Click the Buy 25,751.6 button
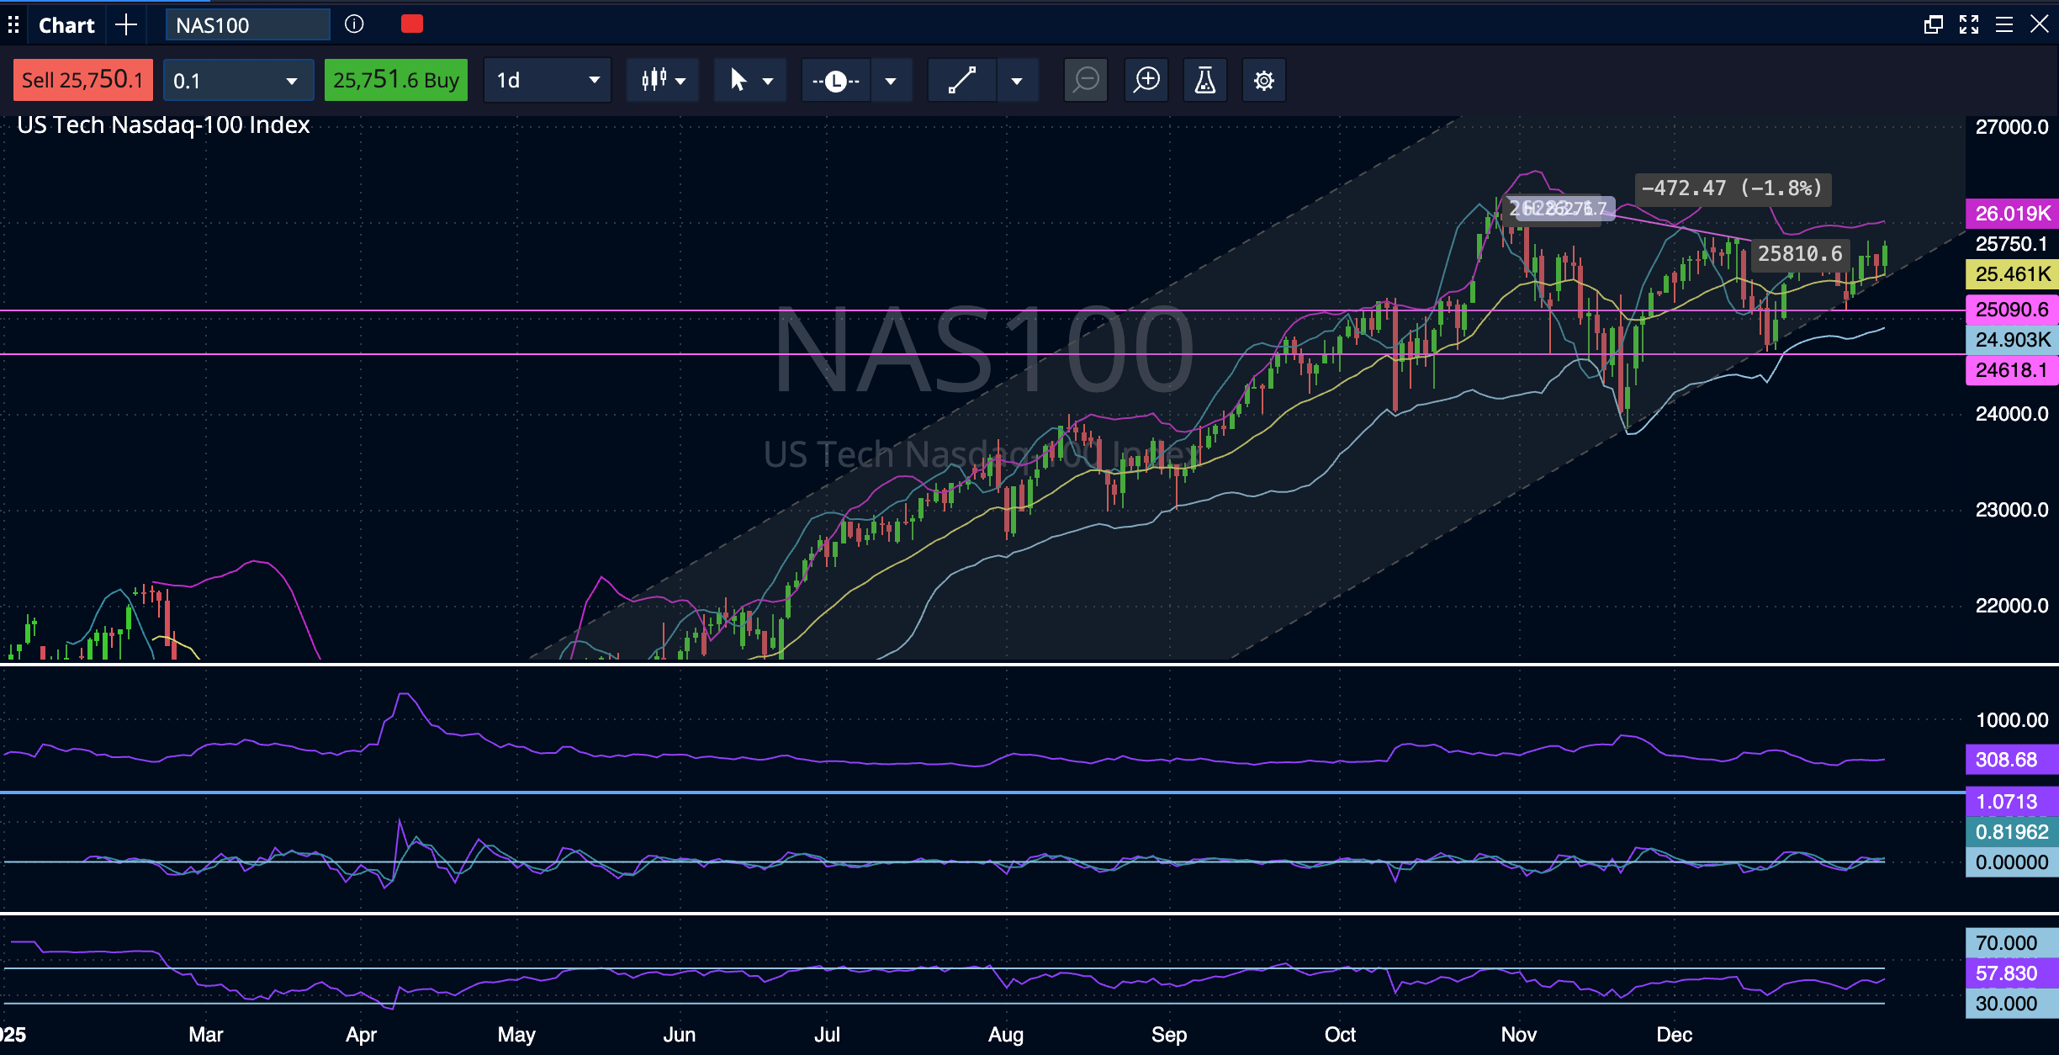The height and width of the screenshot is (1055, 2059). (395, 80)
